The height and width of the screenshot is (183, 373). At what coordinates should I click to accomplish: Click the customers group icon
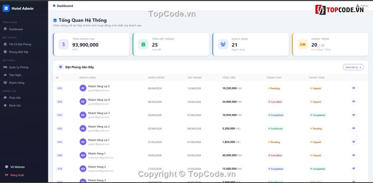click(223, 44)
